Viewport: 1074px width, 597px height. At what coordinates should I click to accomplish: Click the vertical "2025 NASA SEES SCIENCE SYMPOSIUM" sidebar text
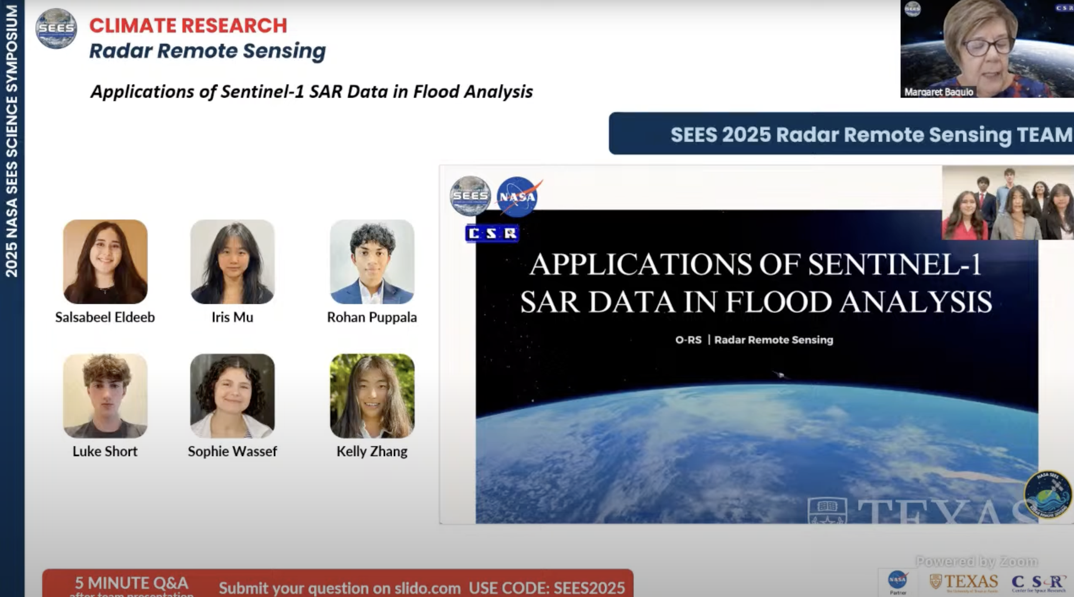pos(12,141)
